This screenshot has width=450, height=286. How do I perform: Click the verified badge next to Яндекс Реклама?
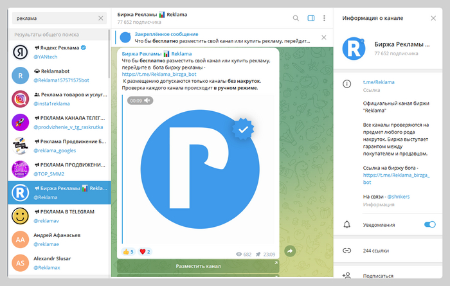click(x=84, y=48)
